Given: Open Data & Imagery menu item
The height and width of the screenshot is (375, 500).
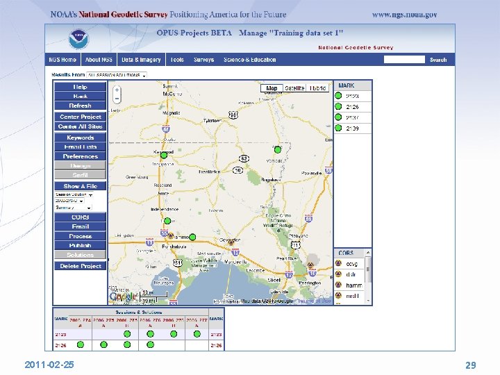Looking at the screenshot, I should tap(141, 60).
